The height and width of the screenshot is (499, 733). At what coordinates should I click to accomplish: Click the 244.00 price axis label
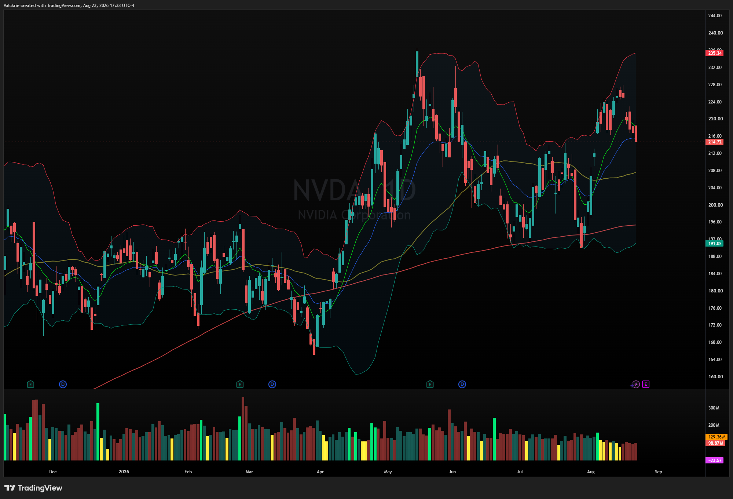[x=715, y=16]
